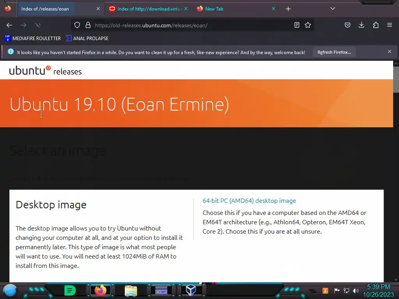This screenshot has width=399, height=299.
Task: Click the ubuntu releases logo
Action: point(45,70)
